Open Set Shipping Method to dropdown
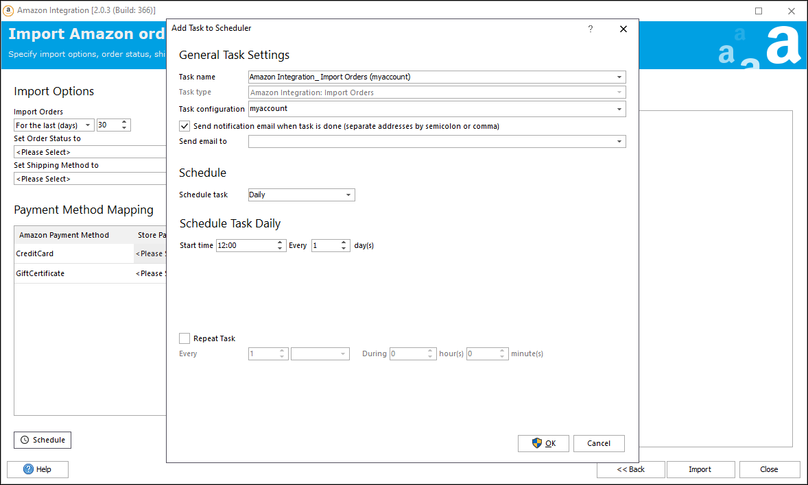The width and height of the screenshot is (808, 485). 90,179
